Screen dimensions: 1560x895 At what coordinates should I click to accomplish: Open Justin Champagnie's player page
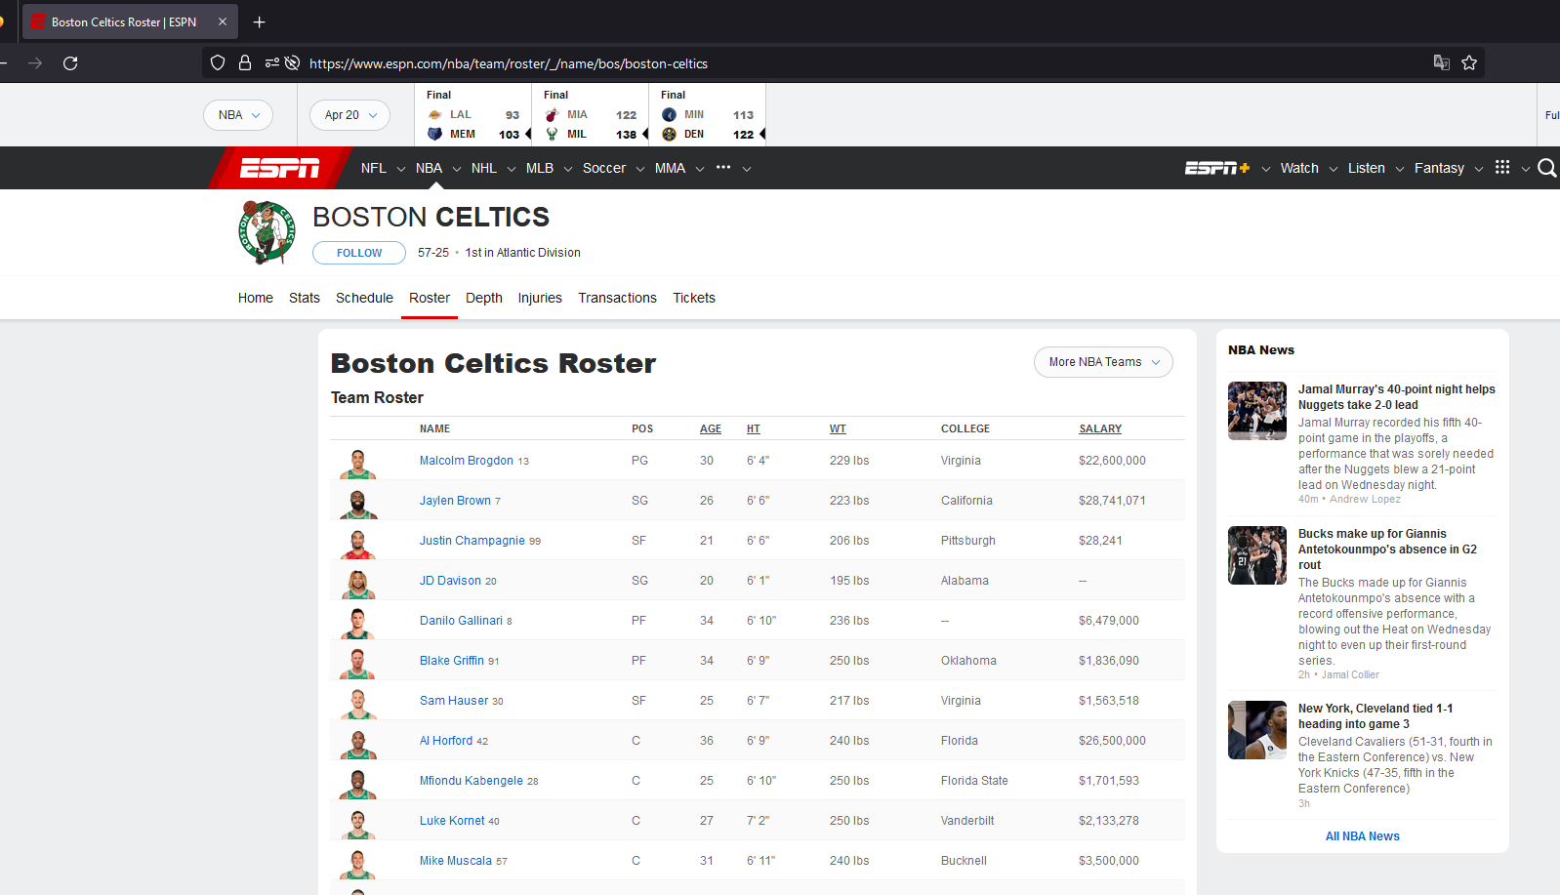[x=472, y=541]
